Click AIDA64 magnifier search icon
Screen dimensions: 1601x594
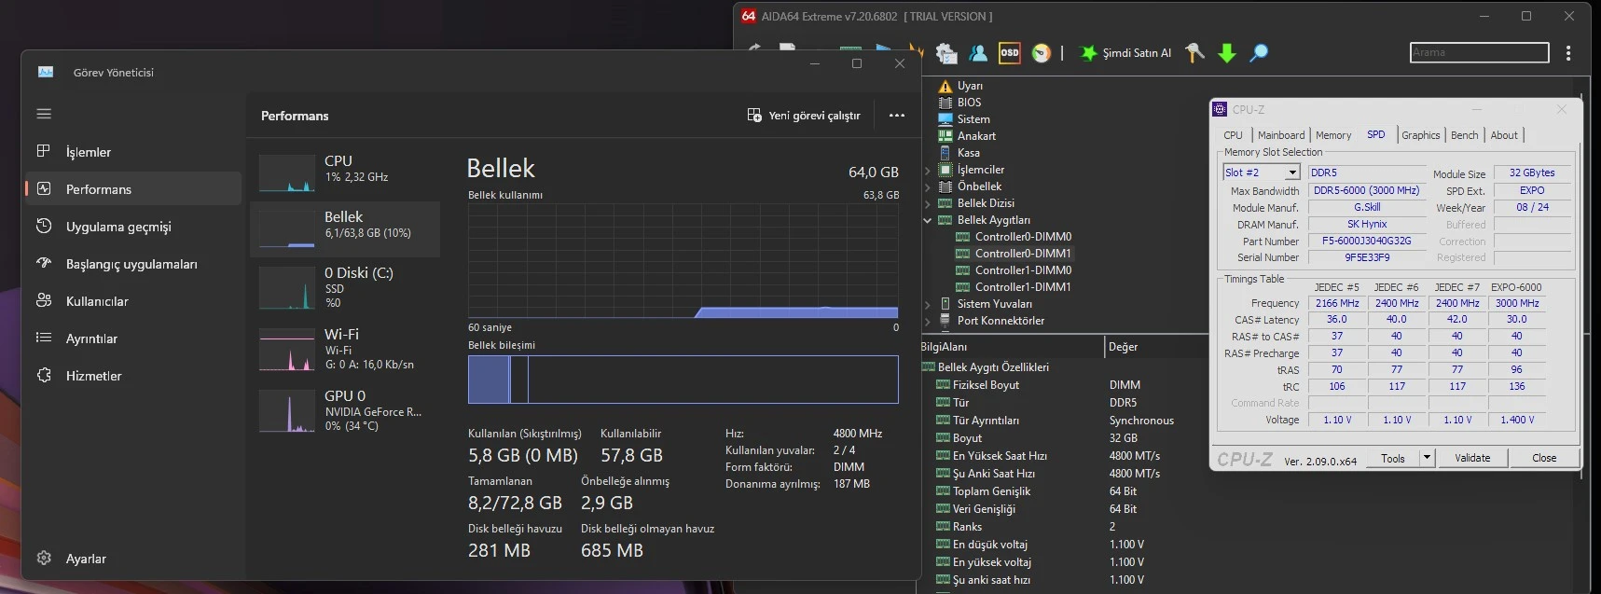click(1259, 53)
